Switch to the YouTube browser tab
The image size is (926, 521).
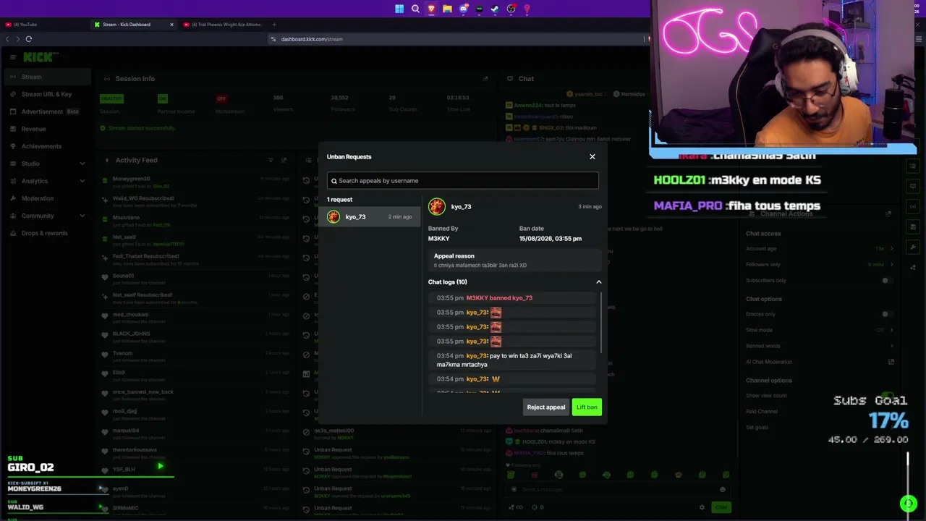coord(45,25)
